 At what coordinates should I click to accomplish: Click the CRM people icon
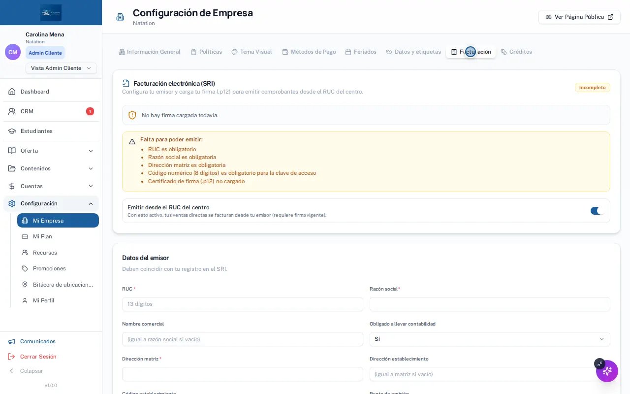coord(12,111)
